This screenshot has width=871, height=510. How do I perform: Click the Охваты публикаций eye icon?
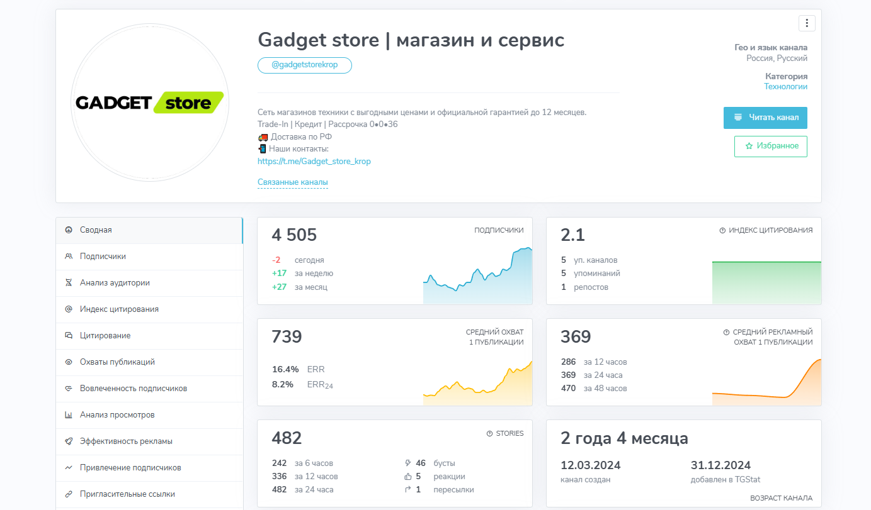[69, 362]
